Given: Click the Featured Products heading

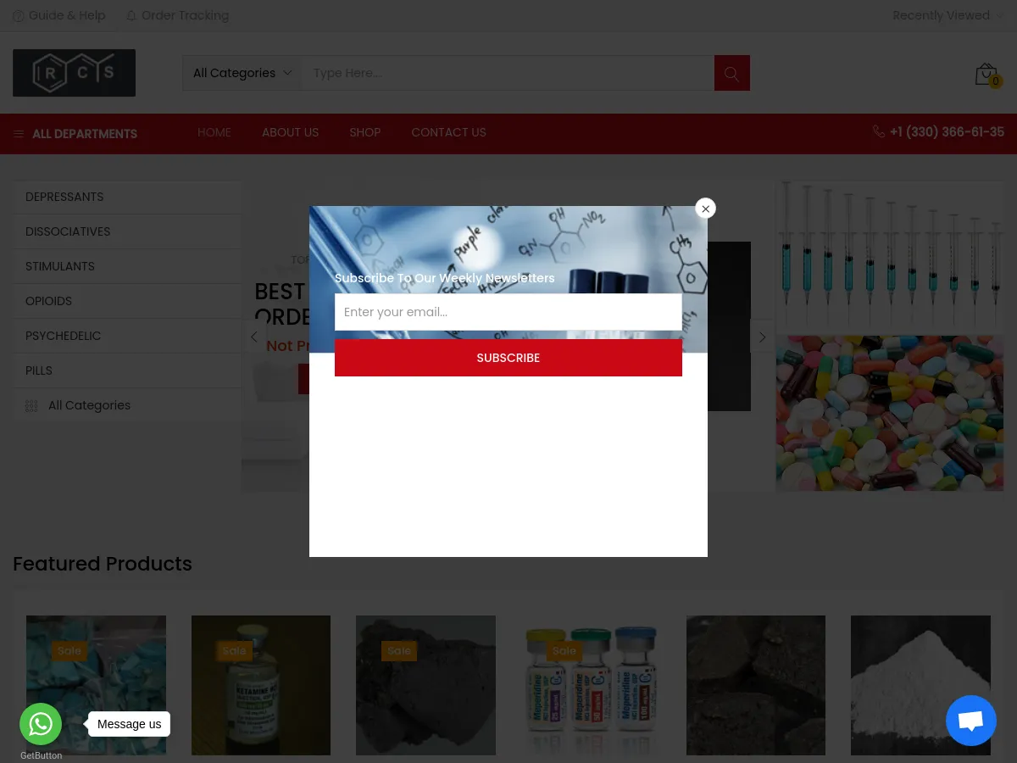Looking at the screenshot, I should pos(103,564).
